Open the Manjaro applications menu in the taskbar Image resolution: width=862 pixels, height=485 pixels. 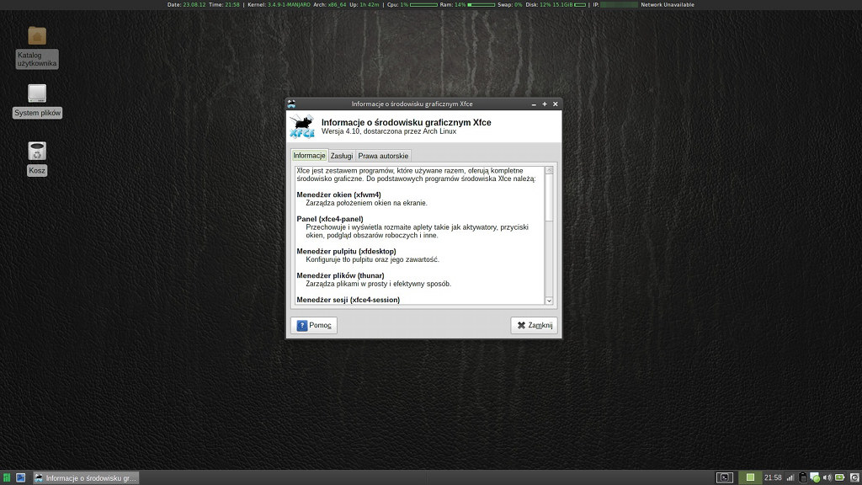(x=7, y=478)
